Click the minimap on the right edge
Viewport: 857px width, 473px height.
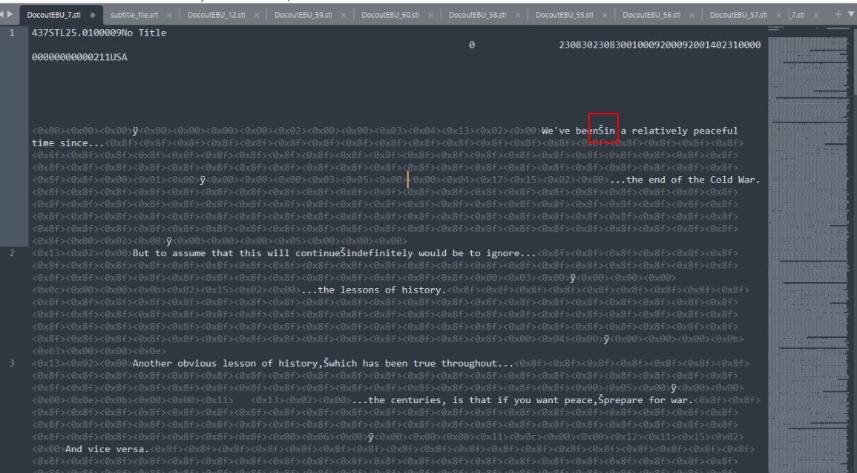tap(809, 223)
